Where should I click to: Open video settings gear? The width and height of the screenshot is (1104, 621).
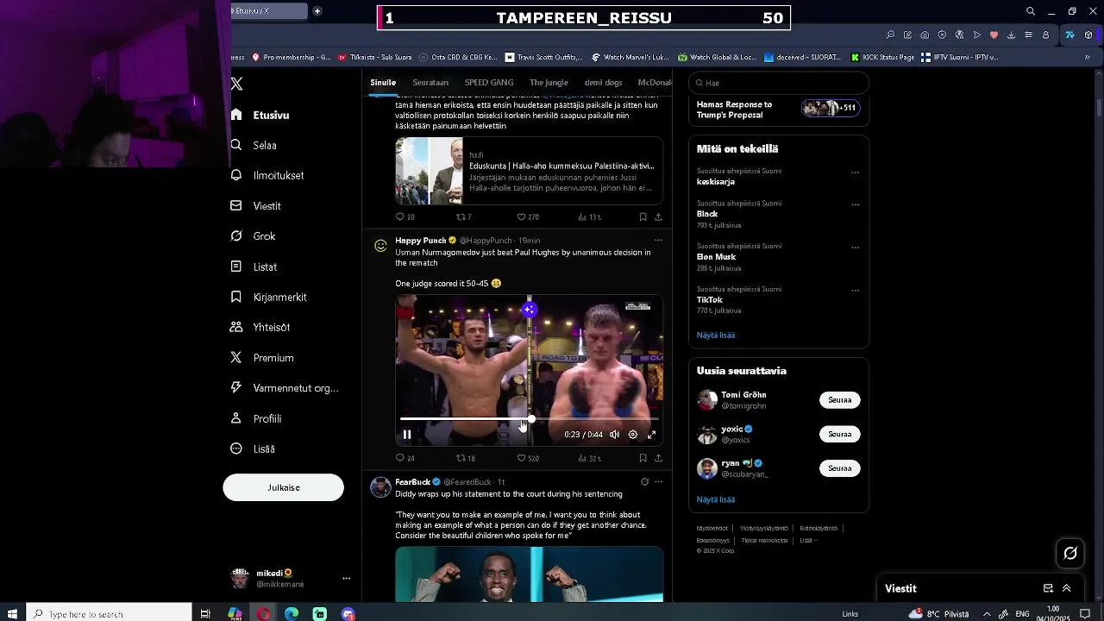pyautogui.click(x=633, y=435)
